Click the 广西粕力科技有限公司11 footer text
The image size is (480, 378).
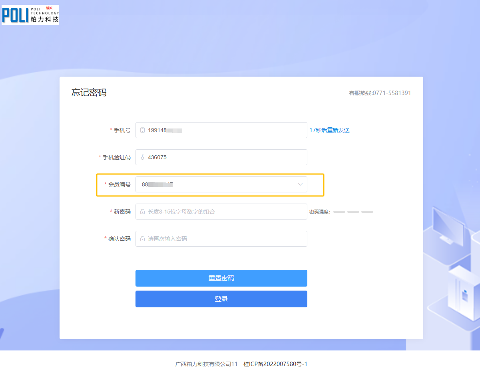[x=206, y=364]
